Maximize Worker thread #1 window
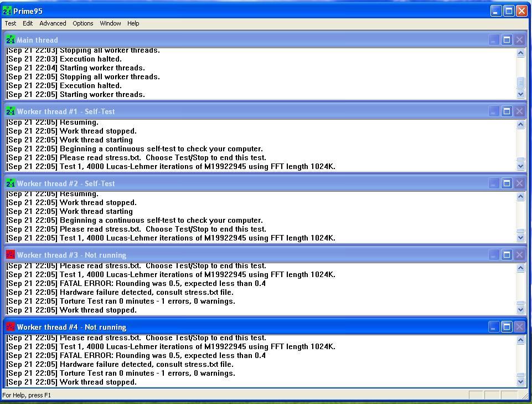The width and height of the screenshot is (532, 404). pyautogui.click(x=507, y=111)
